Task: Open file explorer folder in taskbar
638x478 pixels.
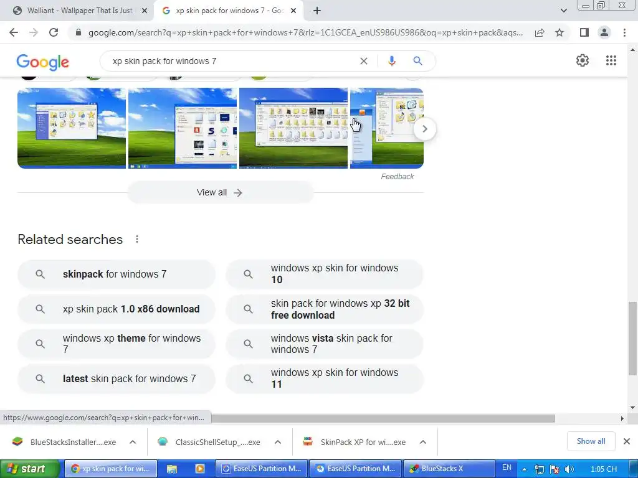Action: [172, 469]
